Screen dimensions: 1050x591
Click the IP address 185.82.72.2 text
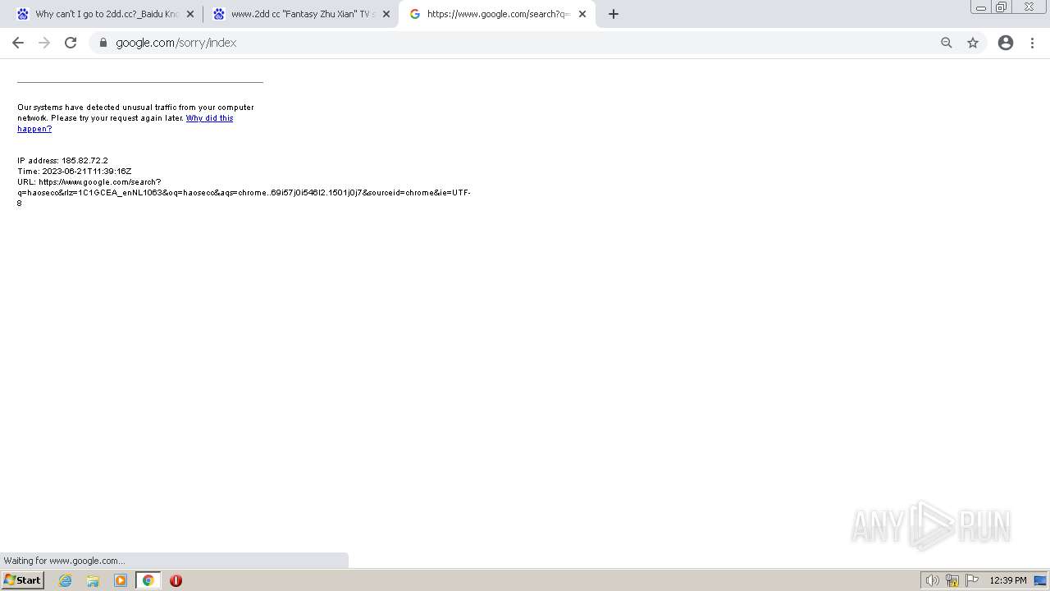click(62, 161)
